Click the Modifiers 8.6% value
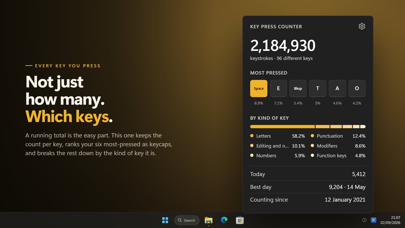405x228 pixels. click(x=360, y=146)
